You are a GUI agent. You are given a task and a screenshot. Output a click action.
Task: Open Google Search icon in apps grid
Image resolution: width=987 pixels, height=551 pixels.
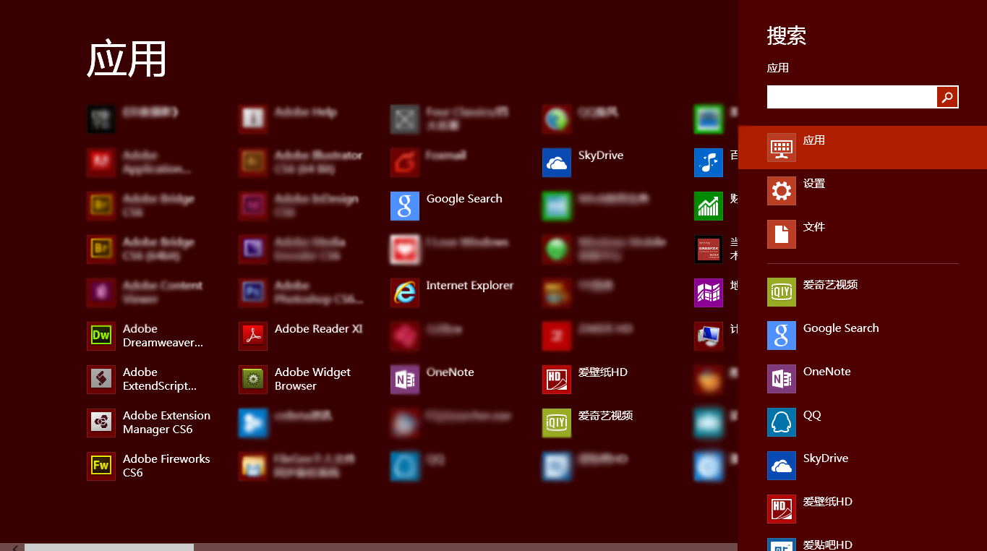click(405, 206)
